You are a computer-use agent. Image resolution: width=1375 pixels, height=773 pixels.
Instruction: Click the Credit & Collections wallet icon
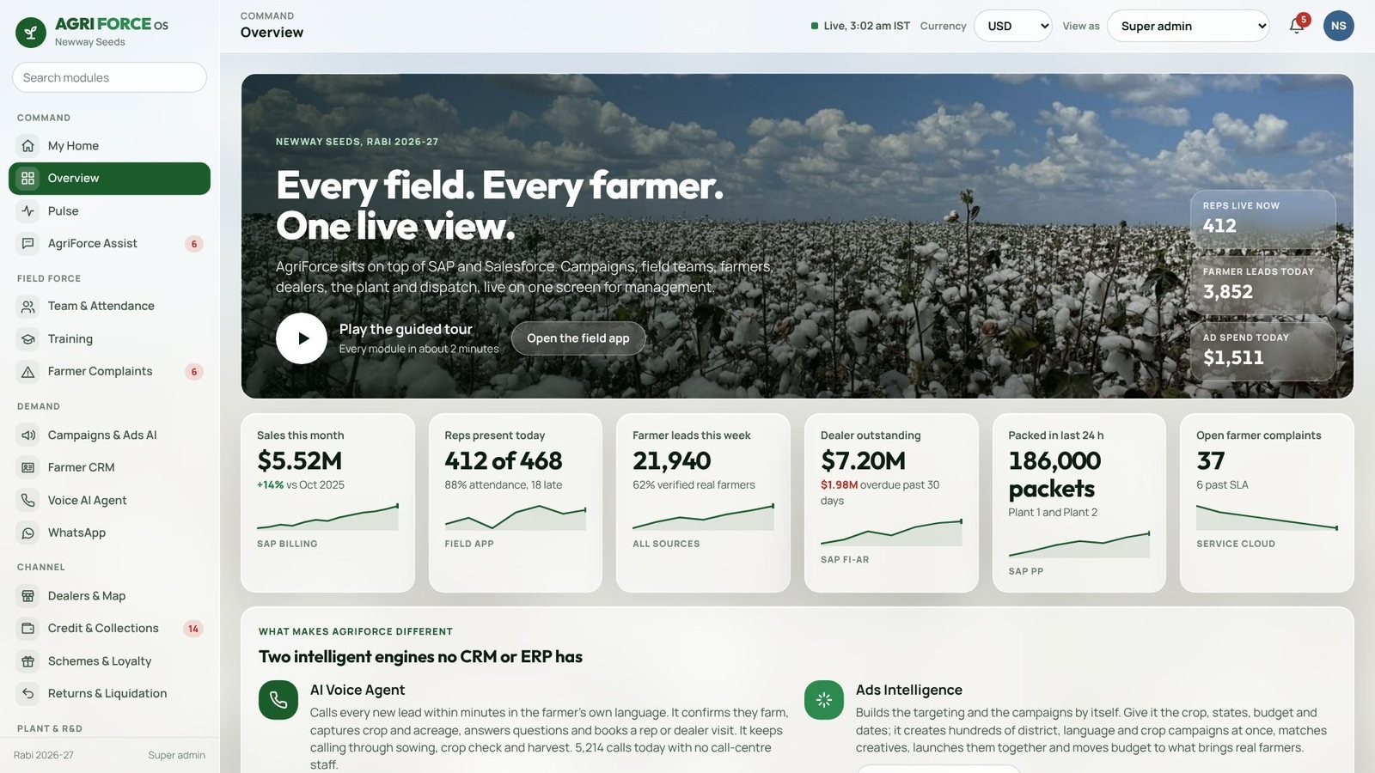(x=28, y=629)
